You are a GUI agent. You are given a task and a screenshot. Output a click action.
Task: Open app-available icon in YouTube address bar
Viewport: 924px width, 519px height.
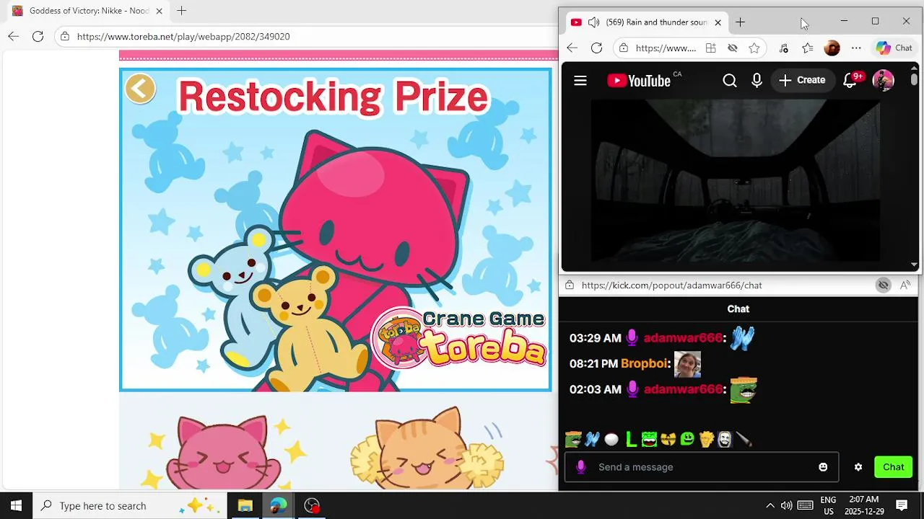click(x=711, y=48)
